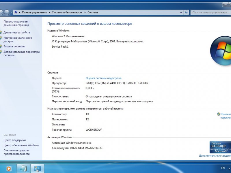The image size is (231, 173).
Task: Refresh the page using the address bar button
Action: [186, 12]
